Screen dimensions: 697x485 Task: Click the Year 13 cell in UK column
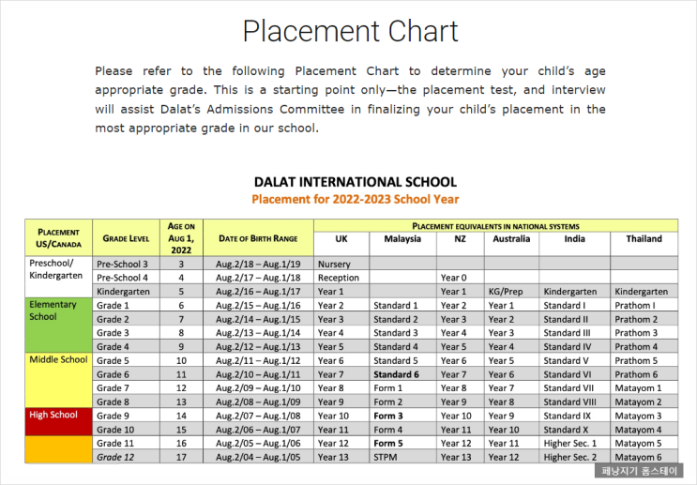coord(341,457)
